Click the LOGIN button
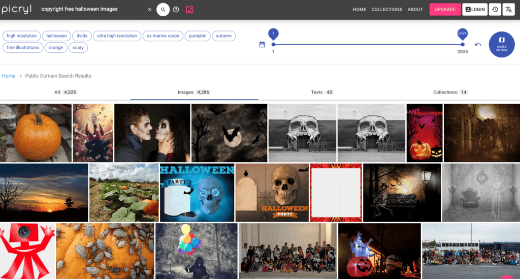This screenshot has width=520, height=279. [475, 10]
